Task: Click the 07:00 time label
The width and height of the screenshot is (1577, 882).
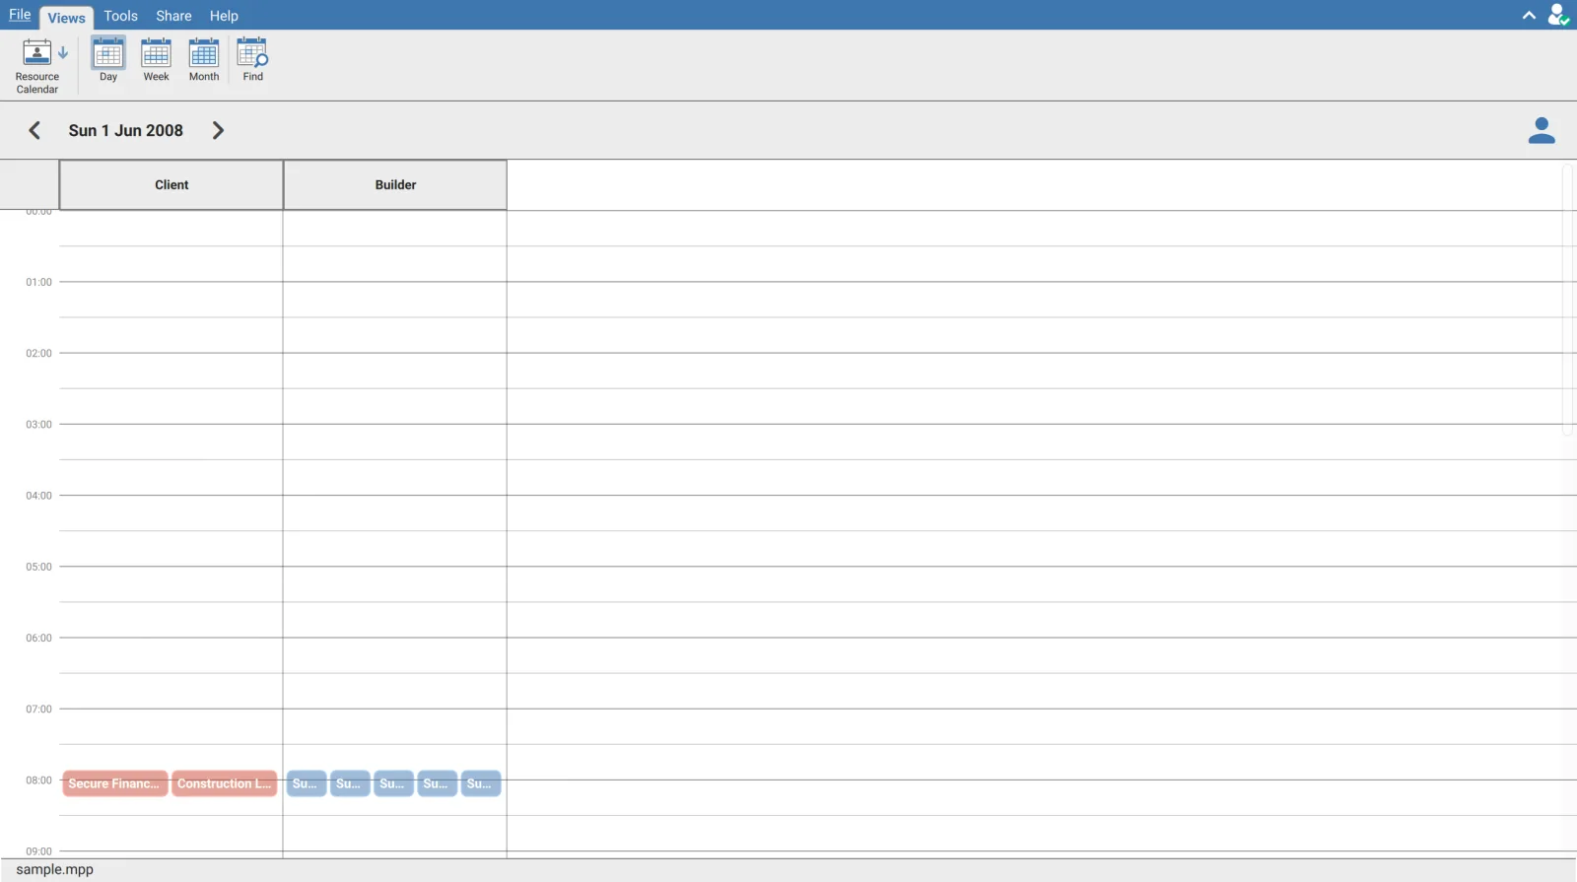Action: pyautogui.click(x=38, y=709)
